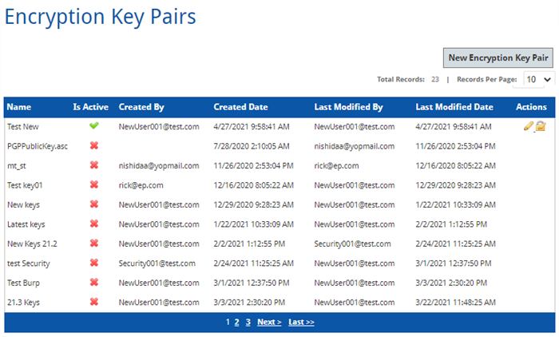
Task: Click created-by 'nishidaa@yopmail.com' in mt_st row
Action: 159,166
